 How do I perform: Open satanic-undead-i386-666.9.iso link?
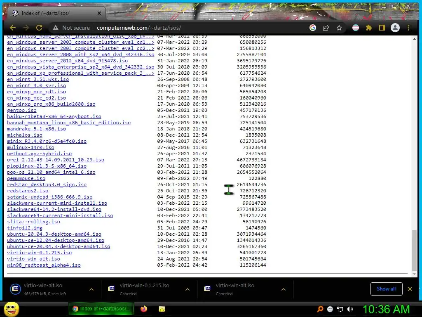pyautogui.click(x=50, y=197)
